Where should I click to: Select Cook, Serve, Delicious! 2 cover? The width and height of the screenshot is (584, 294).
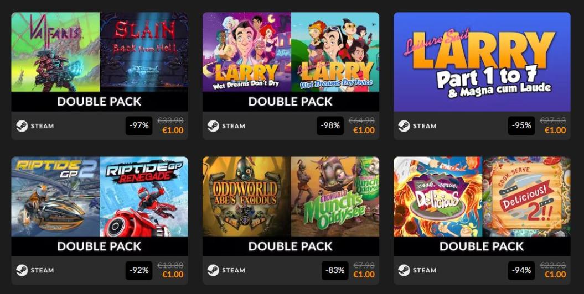[x=526, y=197]
